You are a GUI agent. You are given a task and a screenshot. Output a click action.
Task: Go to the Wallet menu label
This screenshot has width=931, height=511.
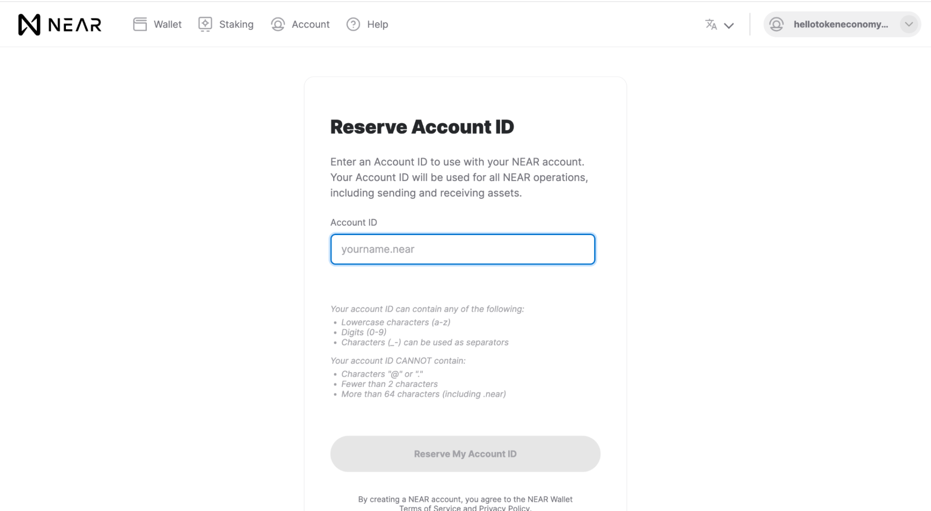click(x=167, y=24)
